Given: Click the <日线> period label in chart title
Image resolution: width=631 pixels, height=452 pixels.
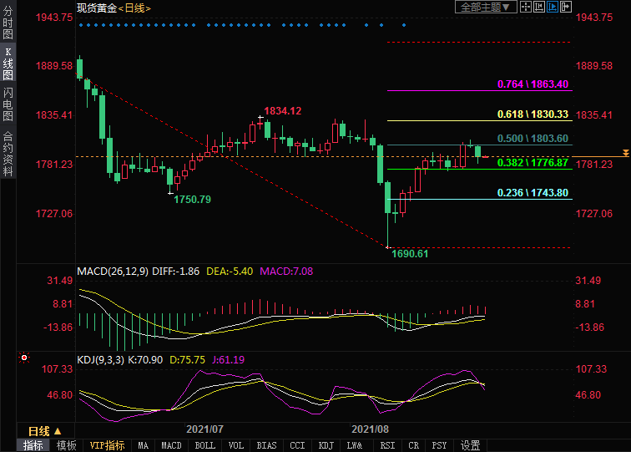Looking at the screenshot, I should pyautogui.click(x=134, y=8).
